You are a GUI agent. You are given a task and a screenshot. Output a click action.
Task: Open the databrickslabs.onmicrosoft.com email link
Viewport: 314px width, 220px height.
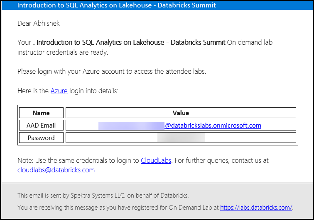click(213, 126)
